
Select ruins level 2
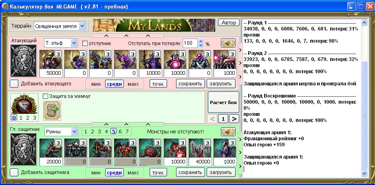[x=93, y=131]
